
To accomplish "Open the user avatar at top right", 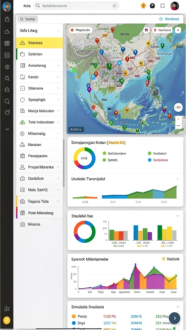I will [x=175, y=6].
